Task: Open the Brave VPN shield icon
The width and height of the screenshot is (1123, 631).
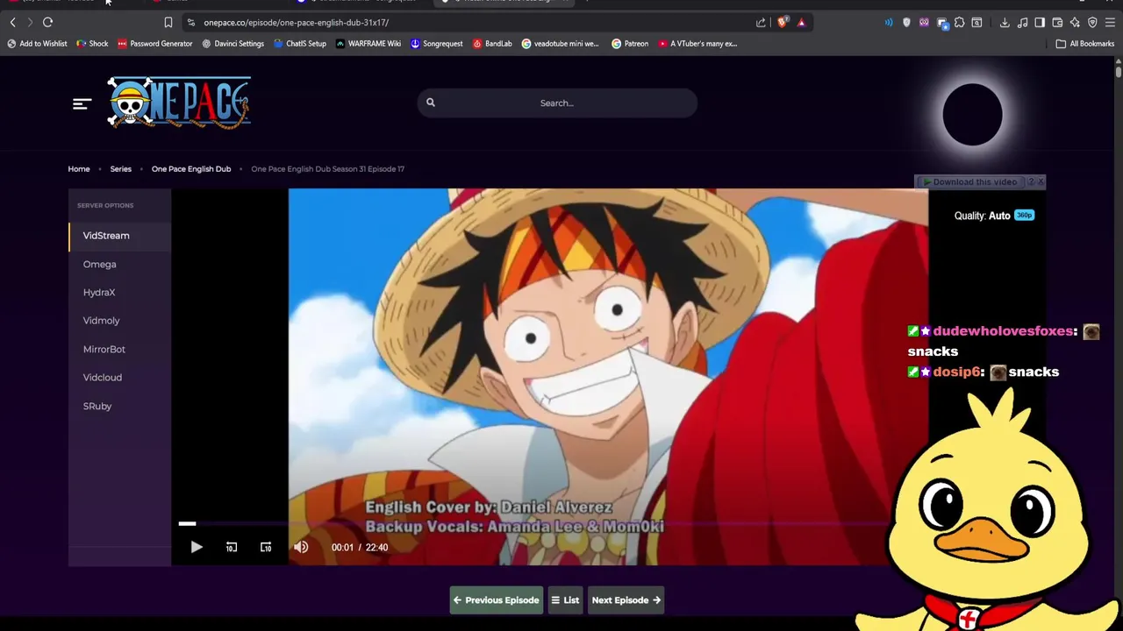Action: (1092, 22)
